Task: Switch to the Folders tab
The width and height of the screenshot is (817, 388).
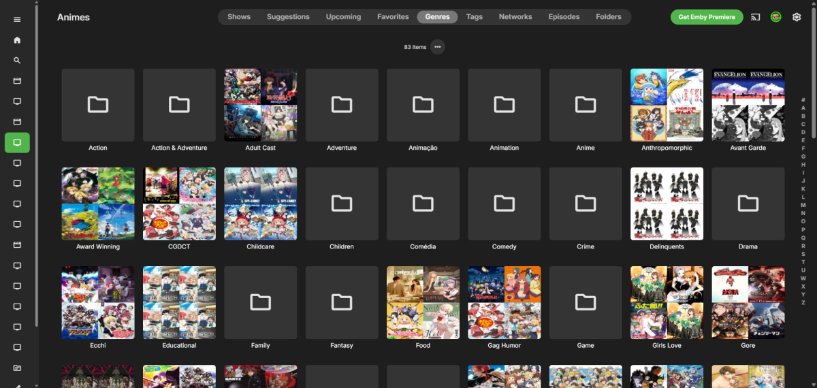Action: coord(609,17)
